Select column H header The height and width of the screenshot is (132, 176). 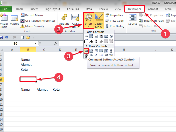point(124,50)
